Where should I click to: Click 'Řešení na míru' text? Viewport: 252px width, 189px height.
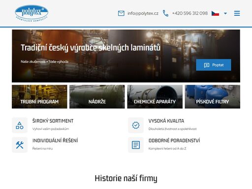pyautogui.click(x=42, y=149)
